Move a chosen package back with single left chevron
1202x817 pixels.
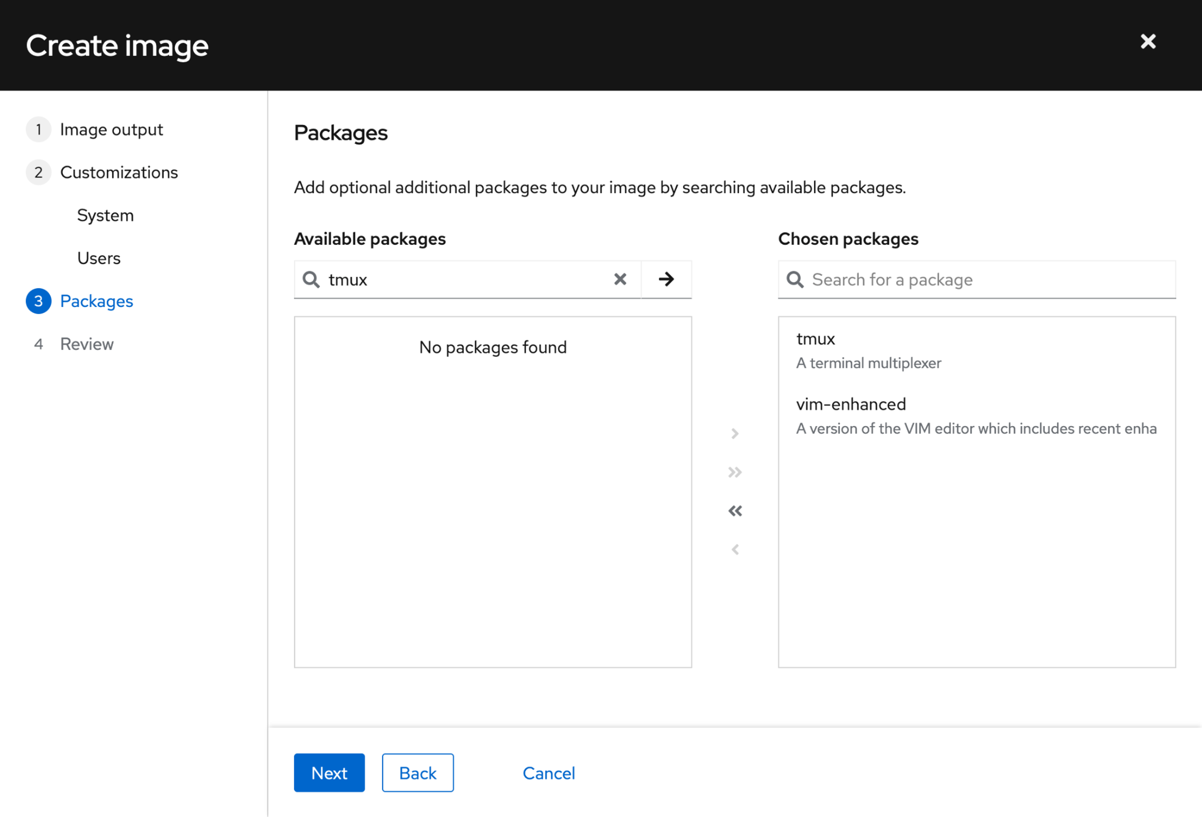coord(735,549)
